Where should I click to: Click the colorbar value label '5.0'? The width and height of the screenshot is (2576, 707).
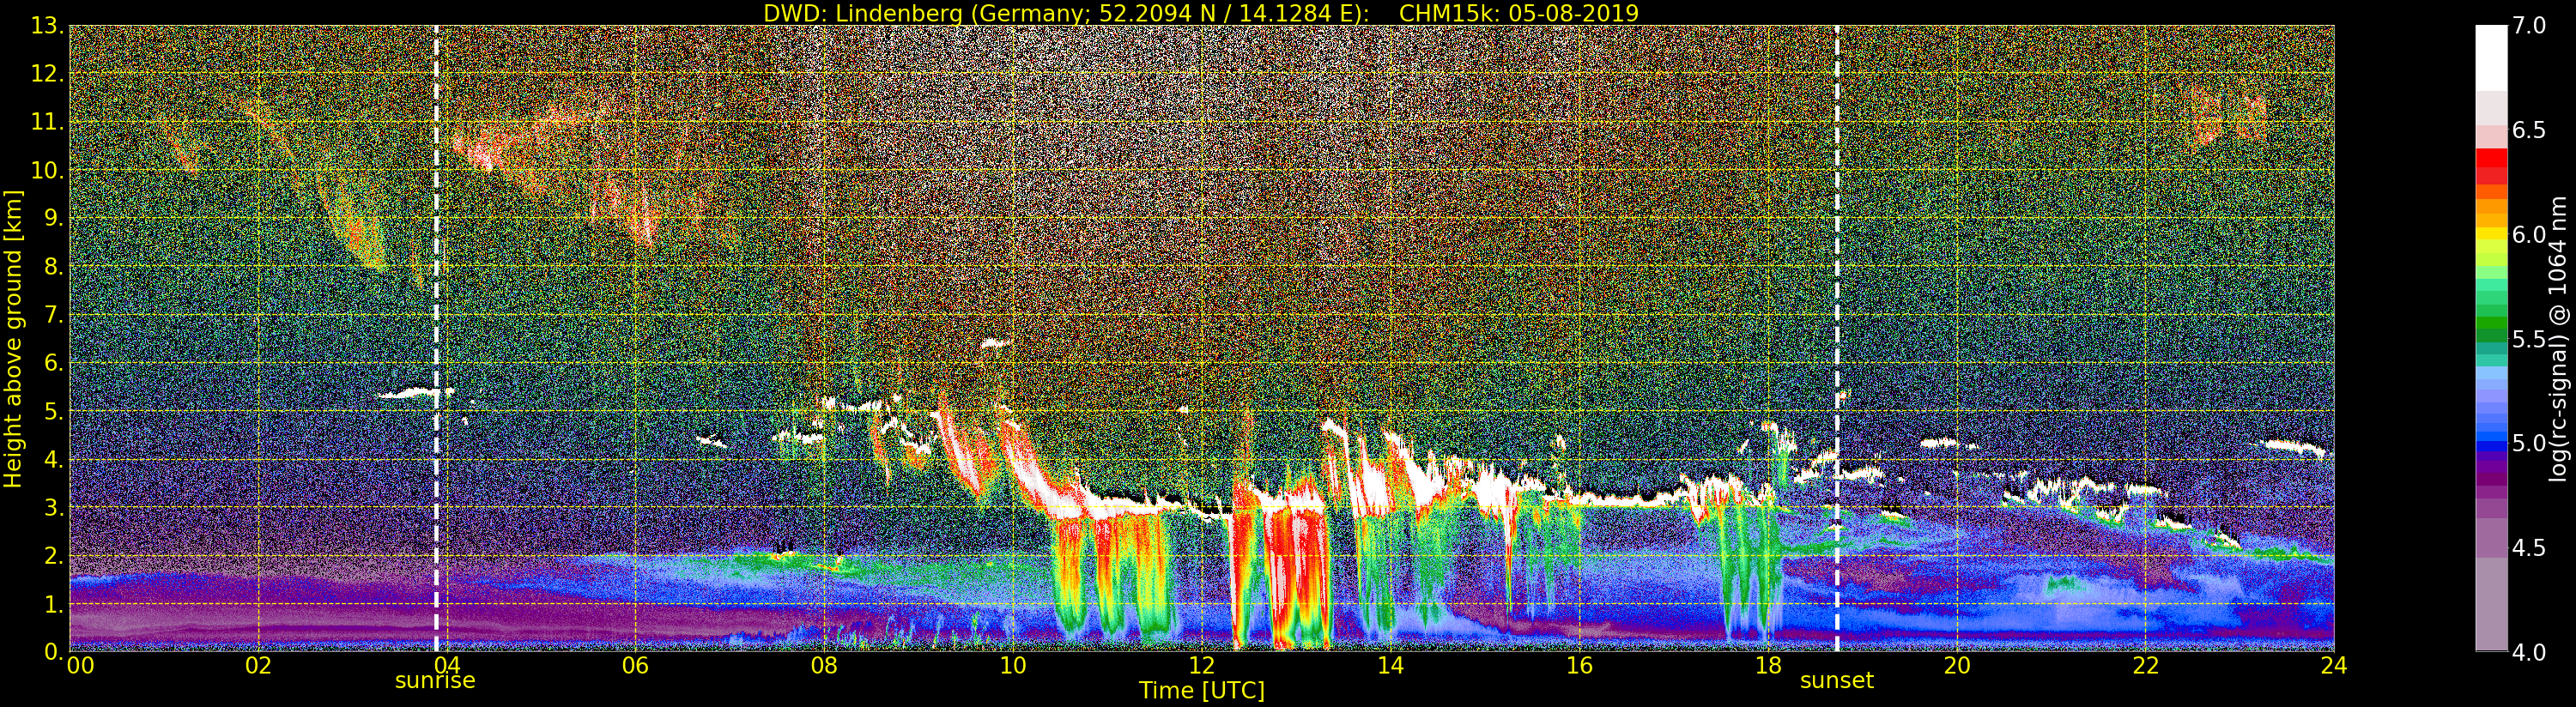[2529, 443]
